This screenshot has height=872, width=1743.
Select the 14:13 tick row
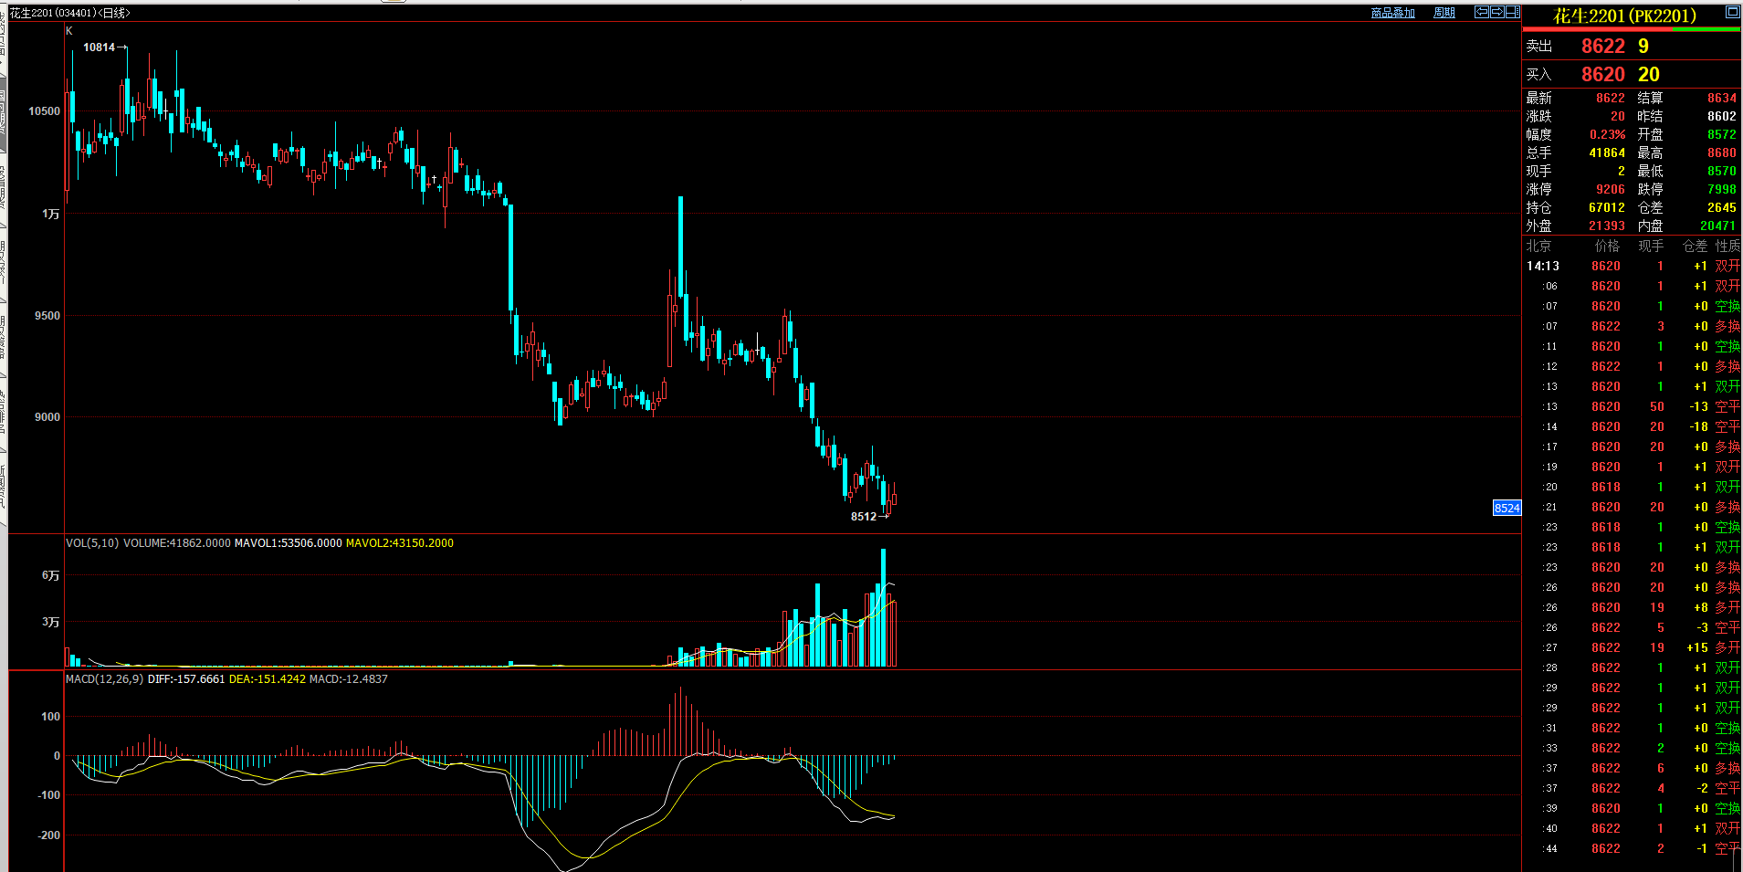click(1633, 266)
